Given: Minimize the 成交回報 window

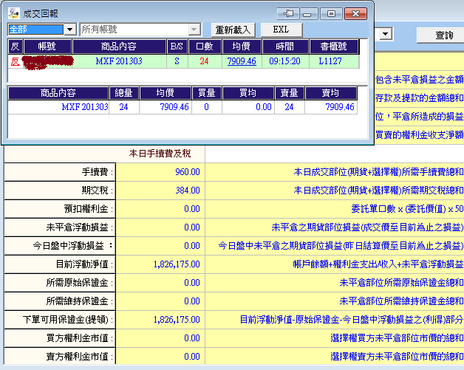Looking at the screenshot, I should pos(308,13).
